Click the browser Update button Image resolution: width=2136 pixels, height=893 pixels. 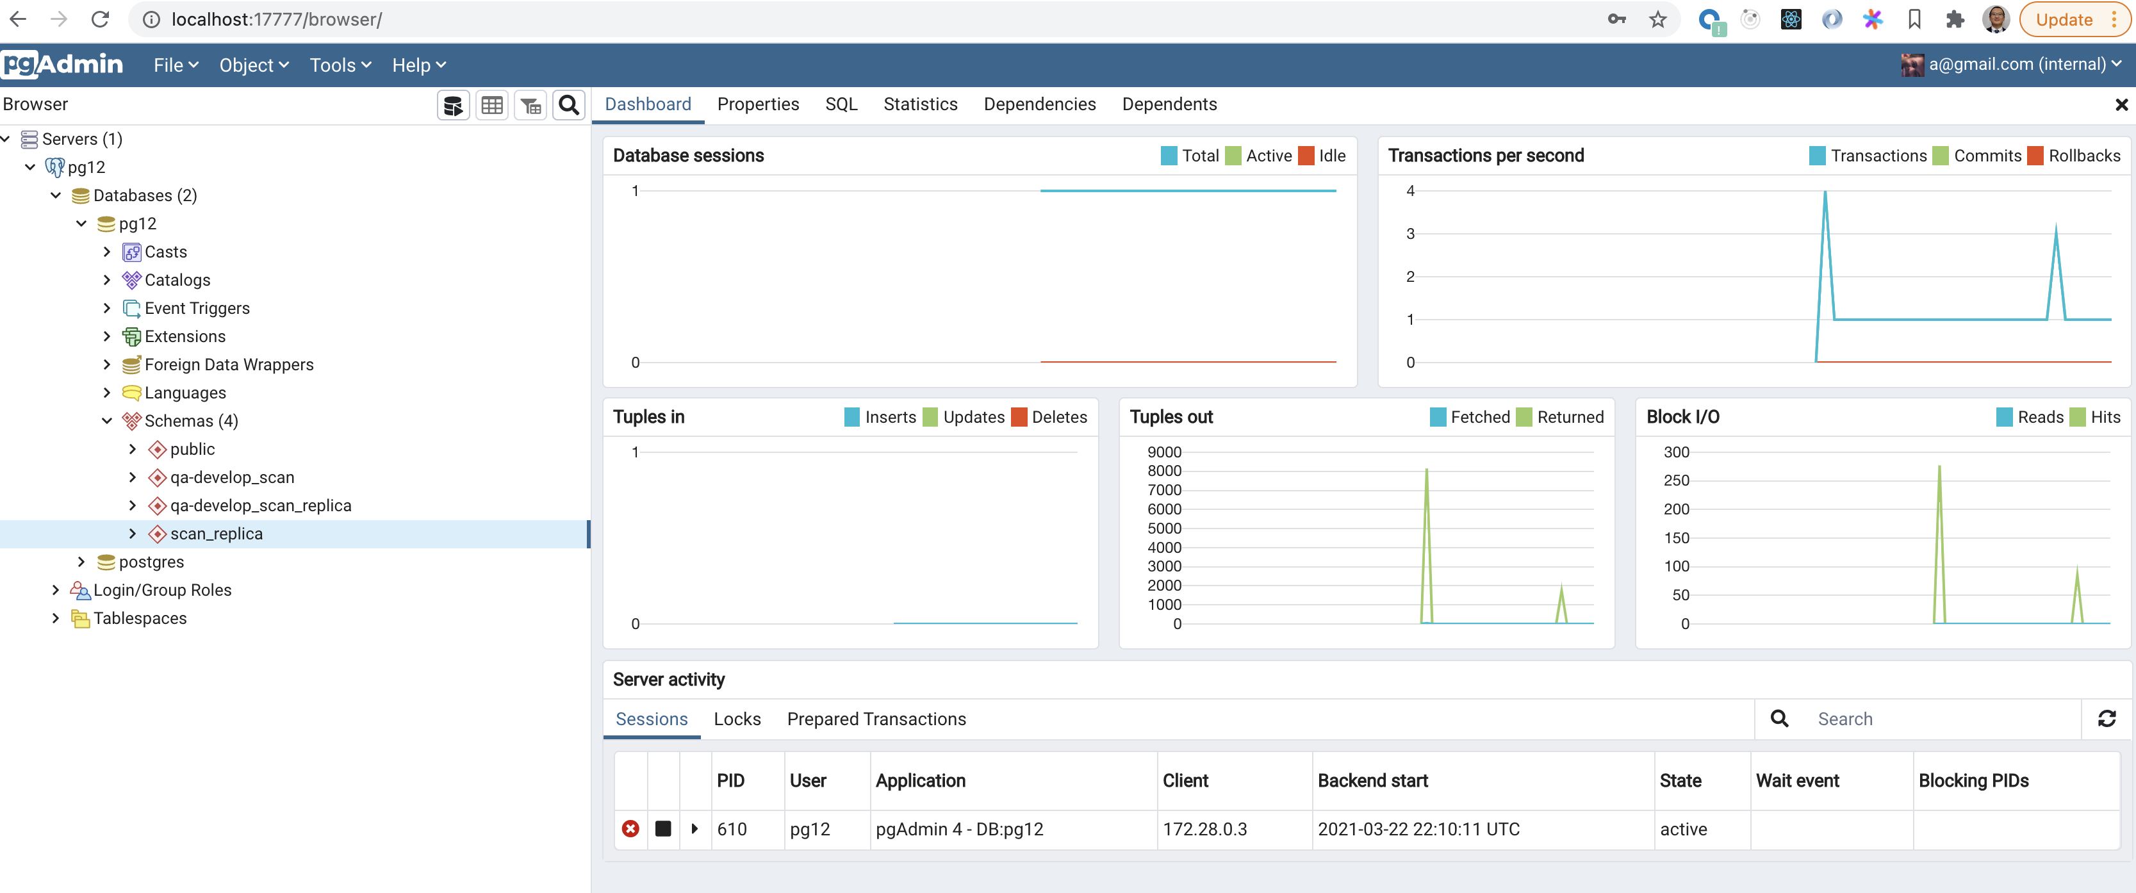[x=2064, y=19]
